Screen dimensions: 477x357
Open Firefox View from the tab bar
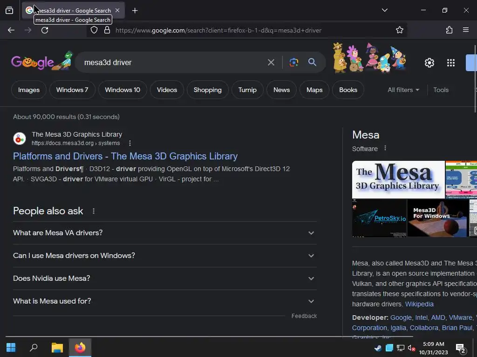[9, 10]
